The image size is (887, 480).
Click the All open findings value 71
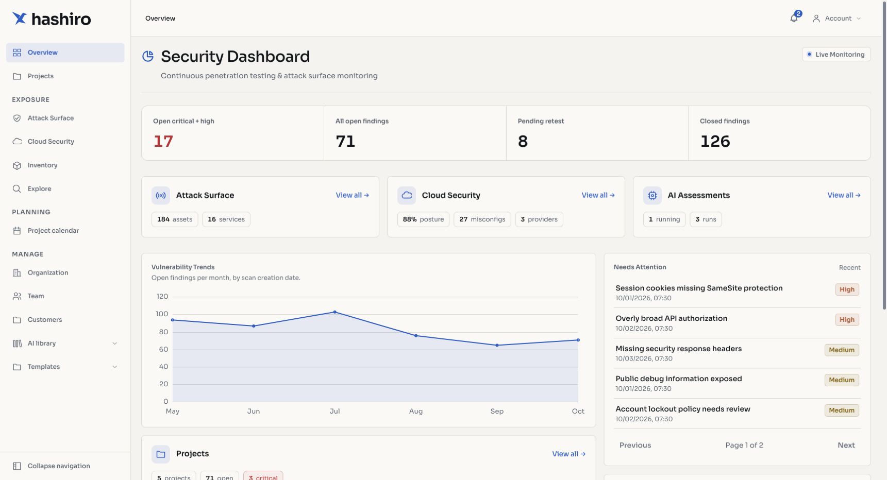345,141
